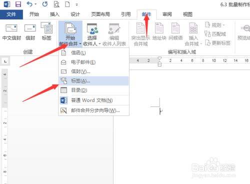
Task: Switch to the 引用 tab
Action: coord(126,14)
